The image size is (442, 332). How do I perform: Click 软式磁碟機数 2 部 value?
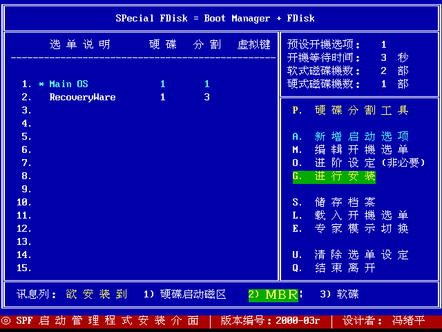click(394, 71)
